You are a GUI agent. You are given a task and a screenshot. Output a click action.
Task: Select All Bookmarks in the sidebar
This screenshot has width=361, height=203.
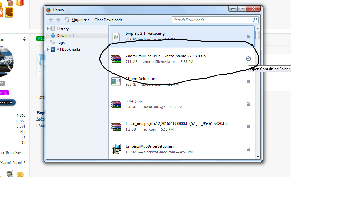tap(69, 49)
